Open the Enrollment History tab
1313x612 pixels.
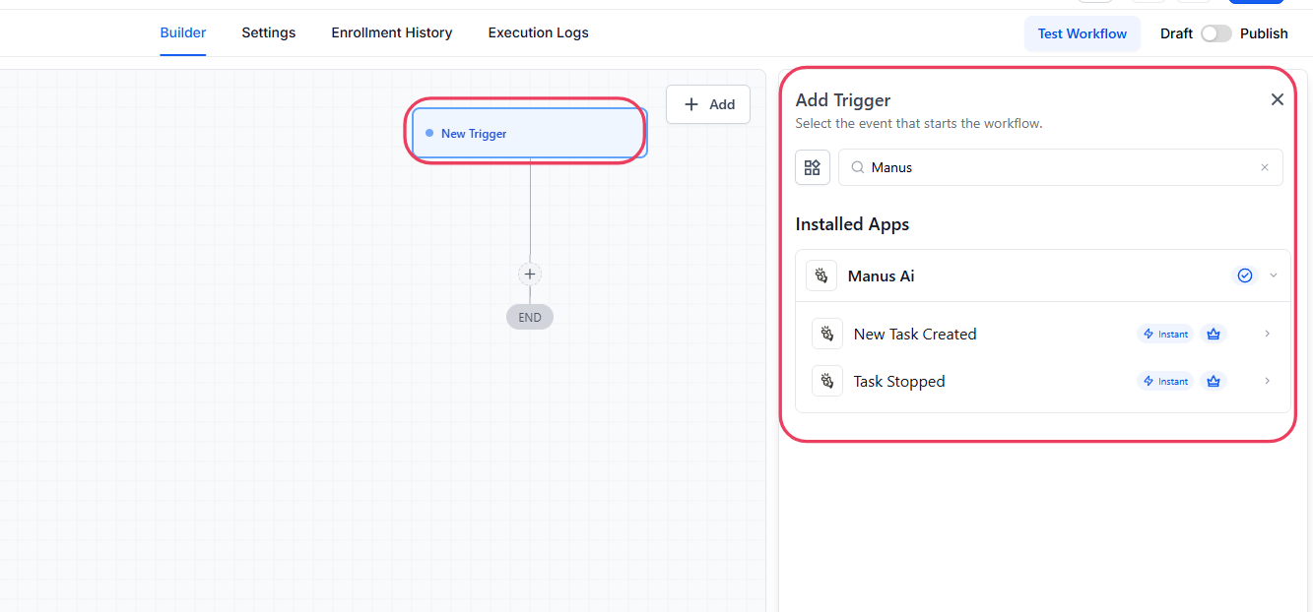[392, 32]
